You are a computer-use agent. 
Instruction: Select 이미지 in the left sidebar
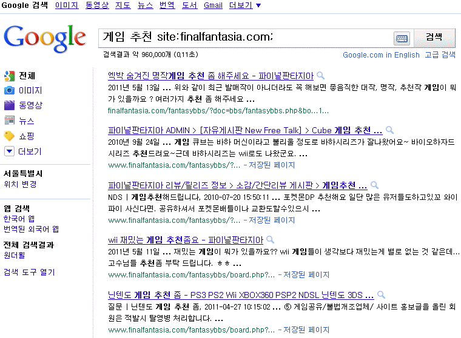click(30, 90)
